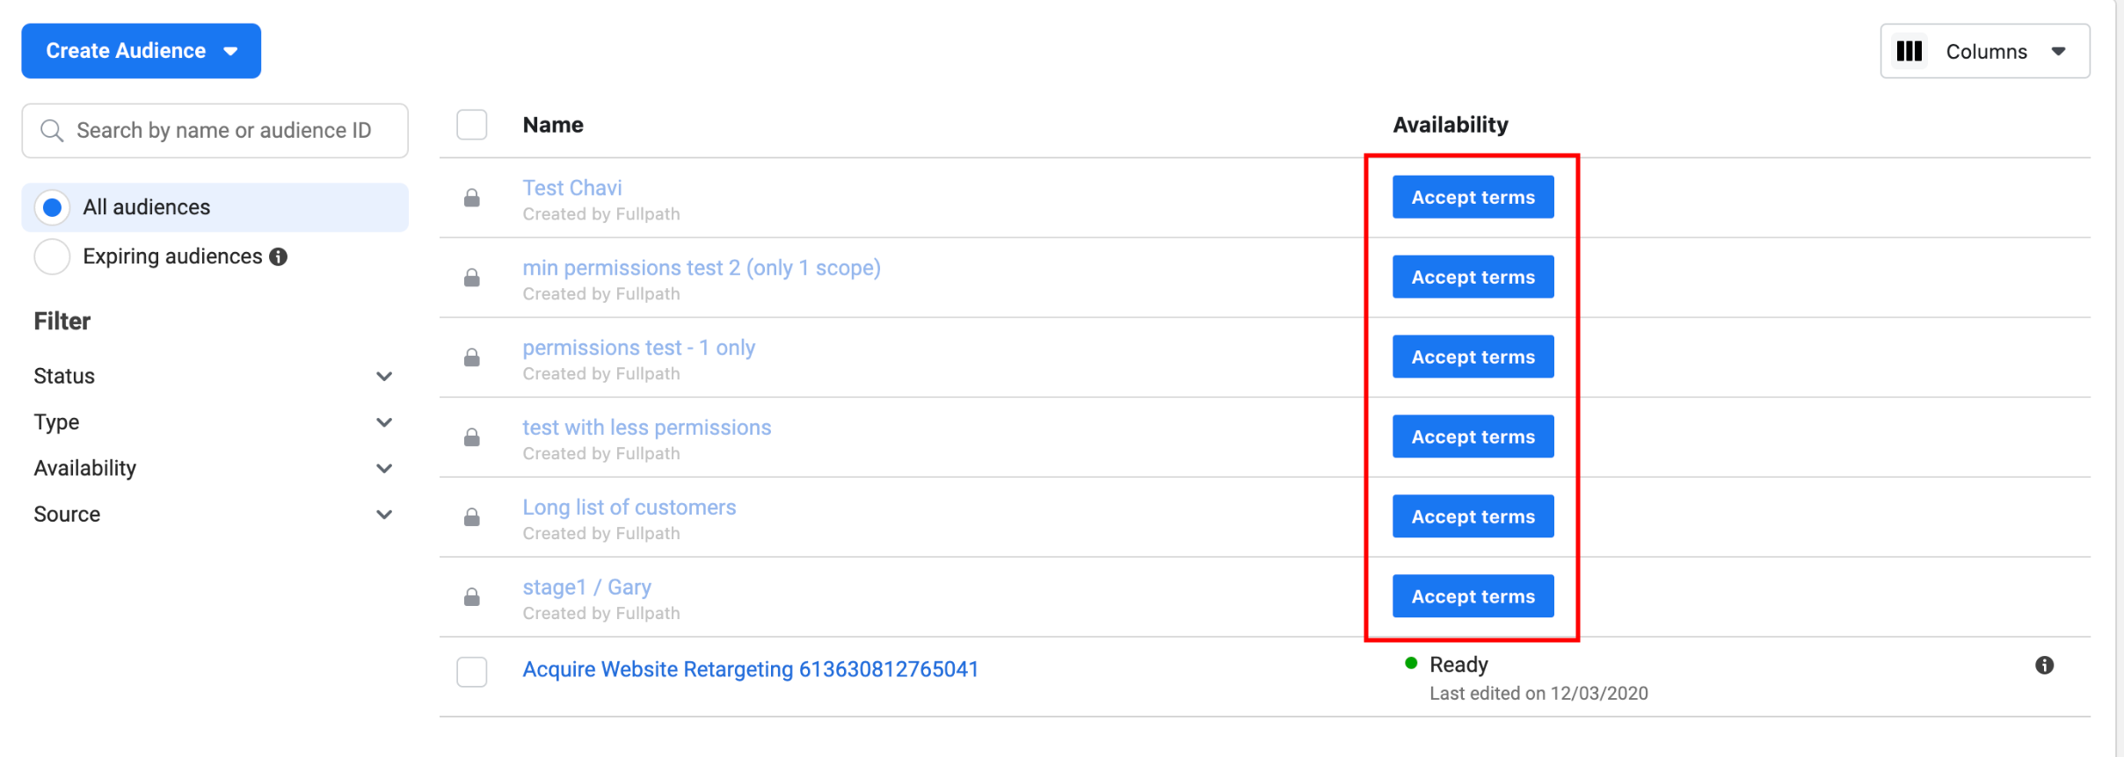2124x757 pixels.
Task: Open the Columns dropdown
Action: (1984, 52)
